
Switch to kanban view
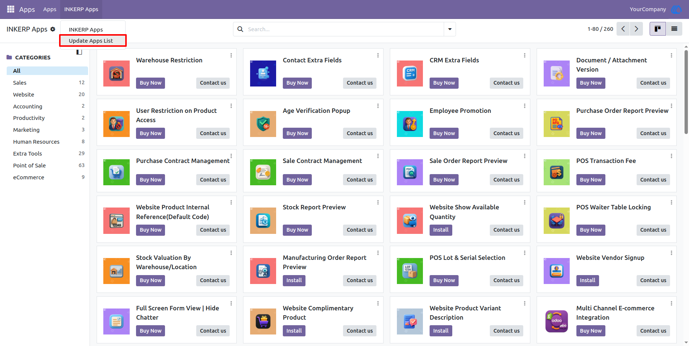[657, 29]
